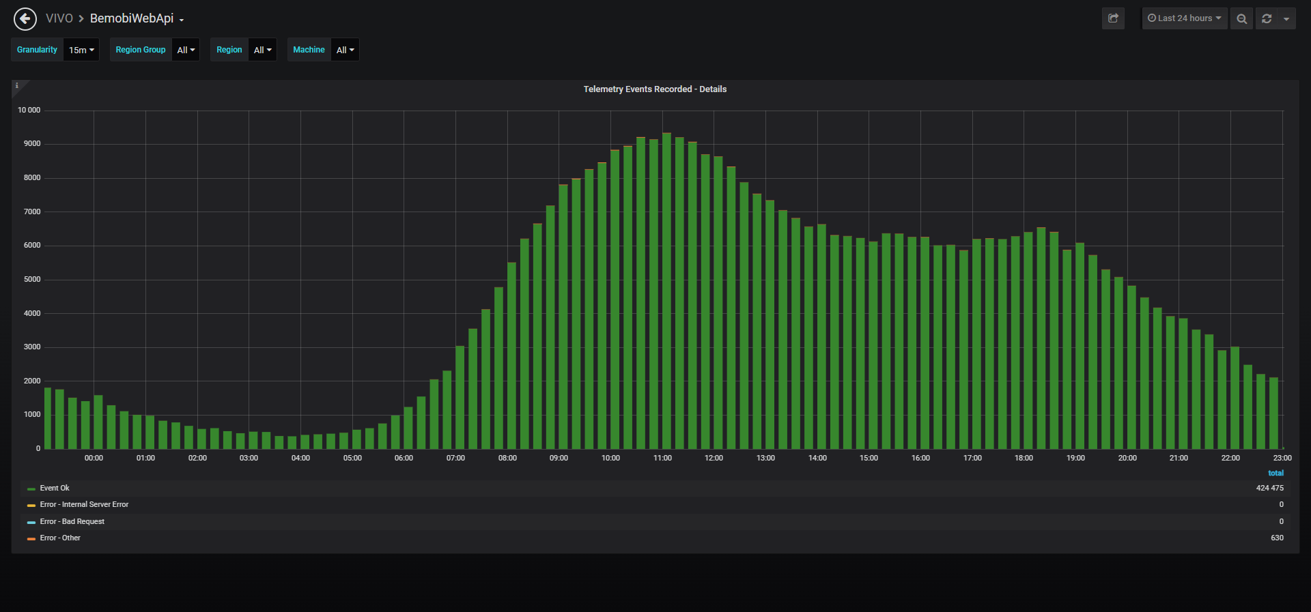The height and width of the screenshot is (612, 1311).
Task: Click the orange Error - Other color swatch
Action: coord(31,539)
